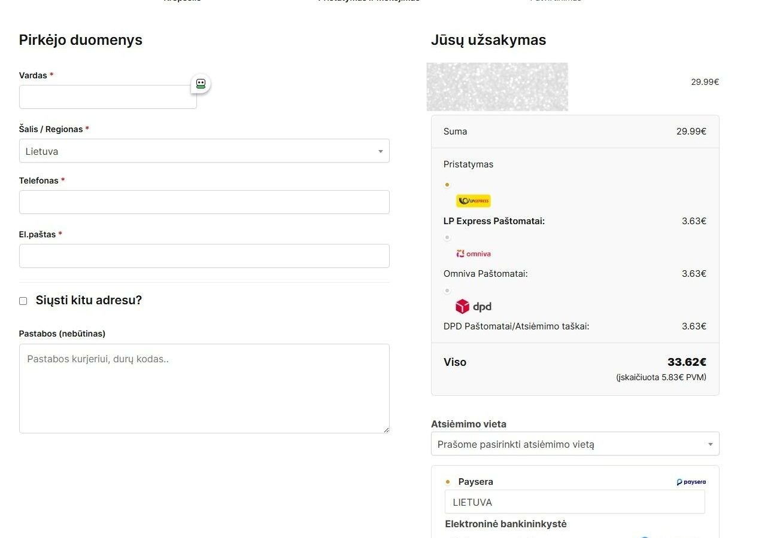Click the Omniva logo

[x=473, y=253]
